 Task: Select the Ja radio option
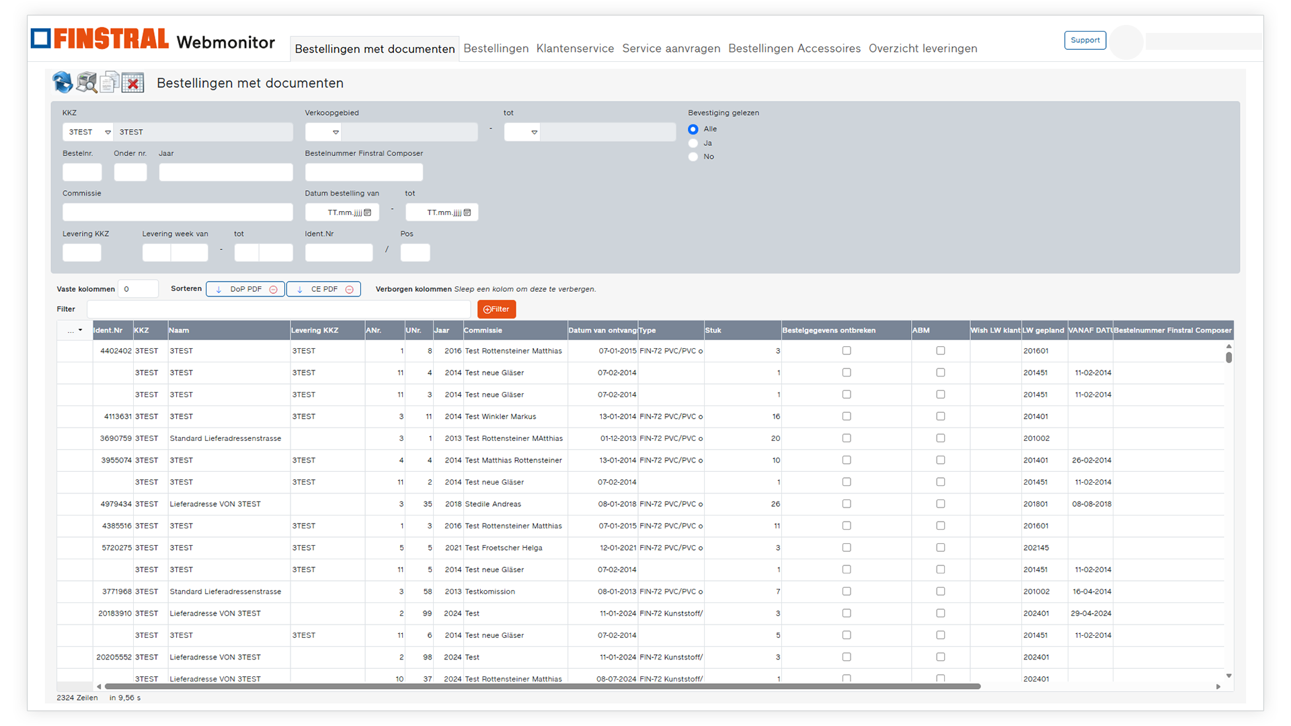click(x=693, y=143)
